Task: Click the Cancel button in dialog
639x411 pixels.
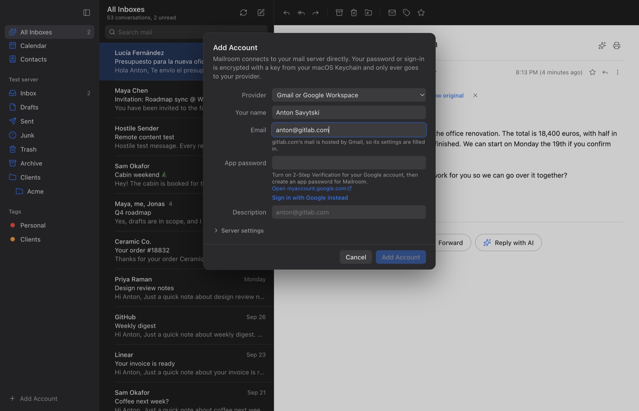Action: click(x=356, y=257)
